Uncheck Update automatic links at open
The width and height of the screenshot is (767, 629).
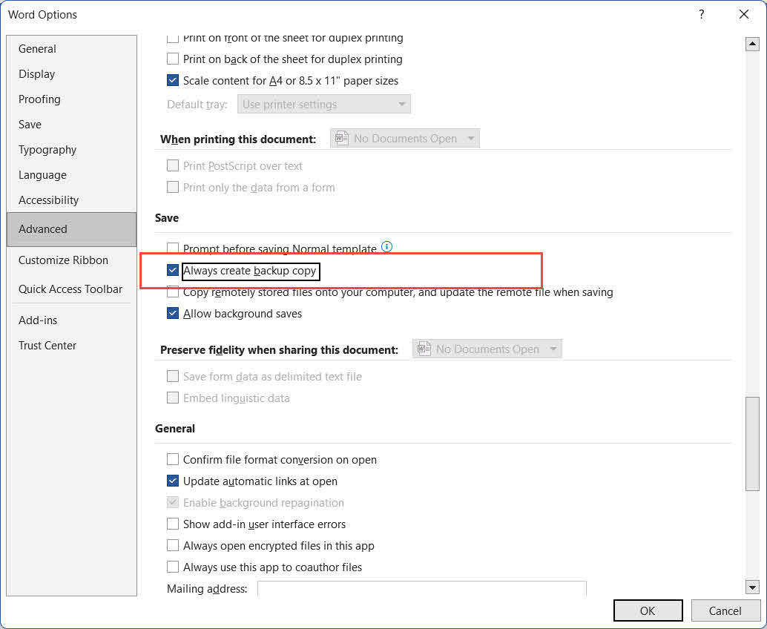point(173,481)
